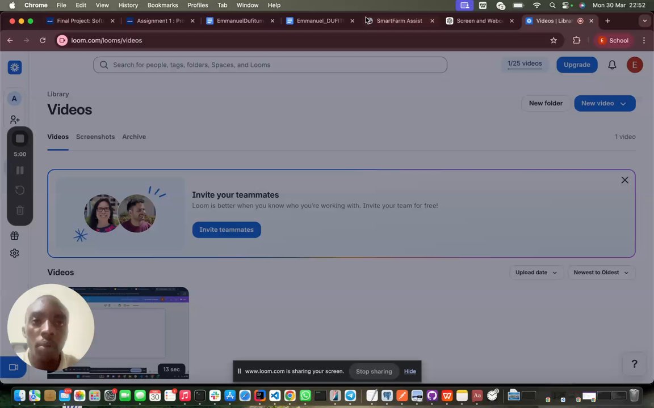Open Control Center in the menu bar
654x408 pixels.
[x=567, y=5]
